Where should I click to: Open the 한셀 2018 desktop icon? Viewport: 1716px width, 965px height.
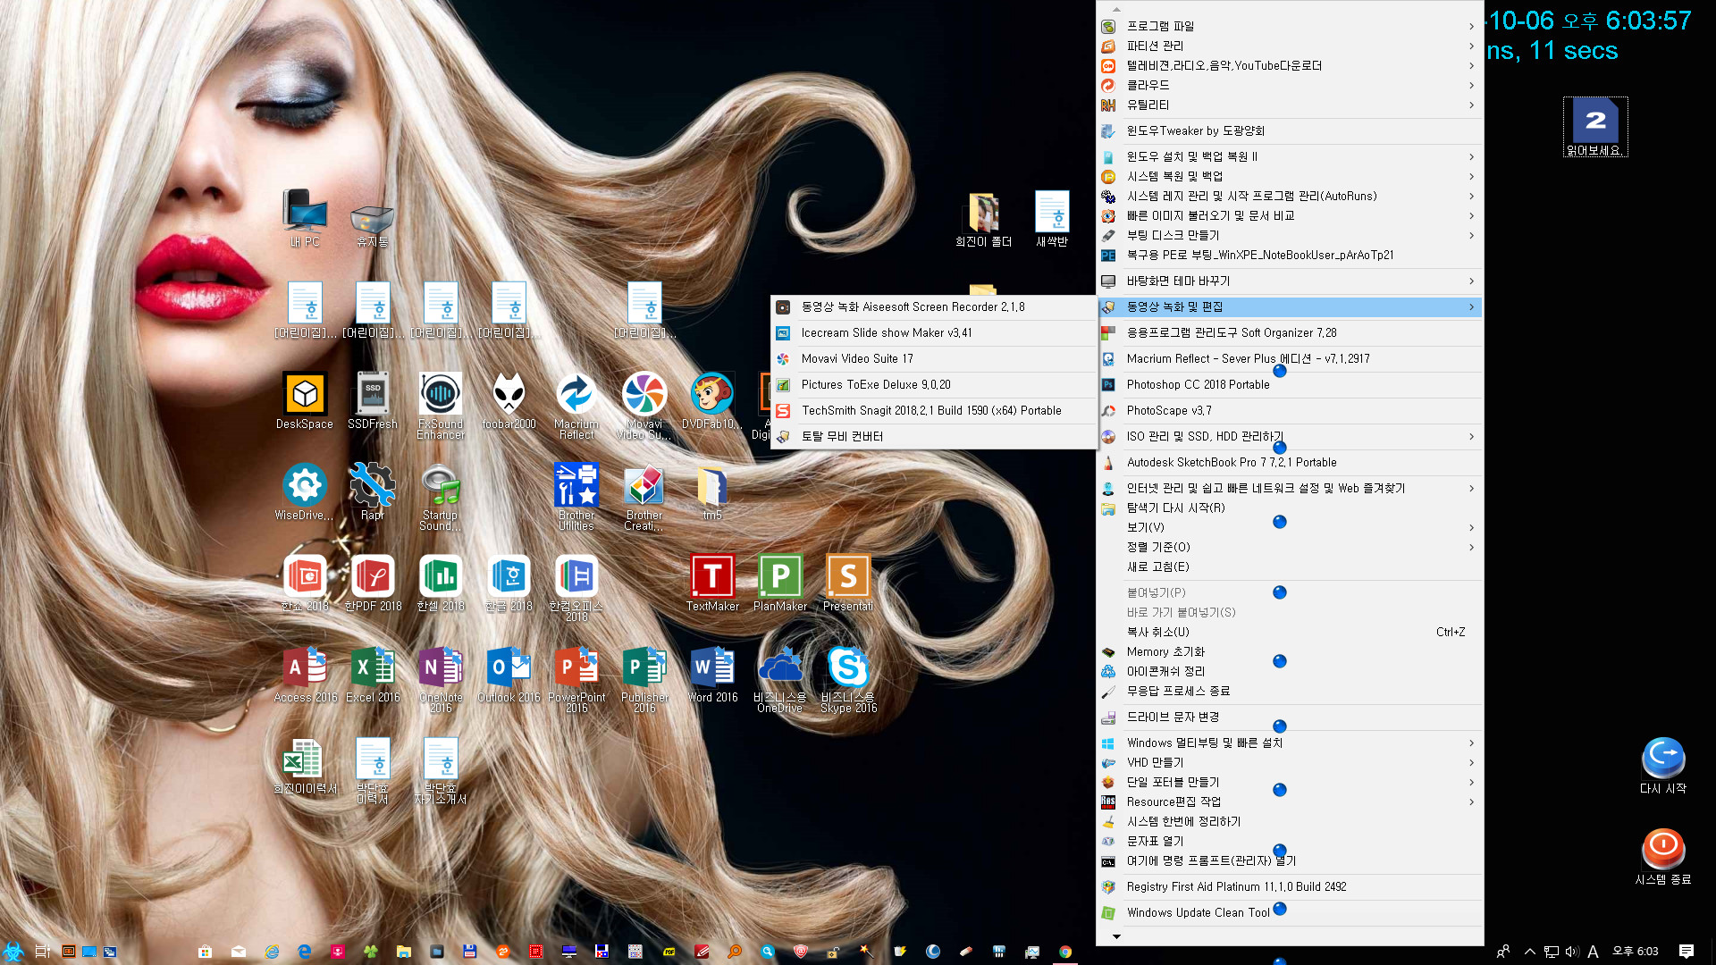[441, 583]
